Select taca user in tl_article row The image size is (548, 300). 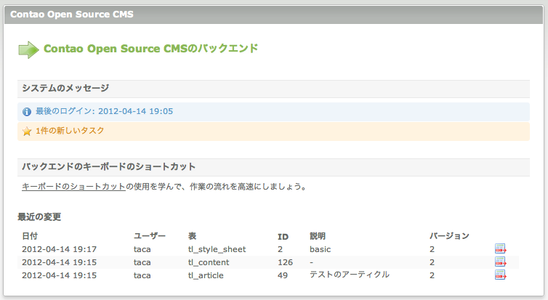pos(142,275)
